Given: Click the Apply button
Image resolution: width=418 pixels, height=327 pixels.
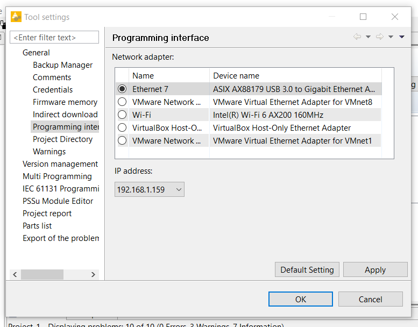Looking at the screenshot, I should [376, 269].
